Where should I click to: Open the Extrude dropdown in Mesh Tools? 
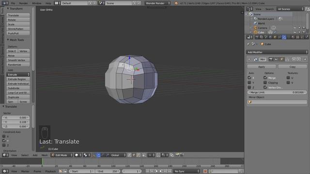pyautogui.click(x=18, y=74)
